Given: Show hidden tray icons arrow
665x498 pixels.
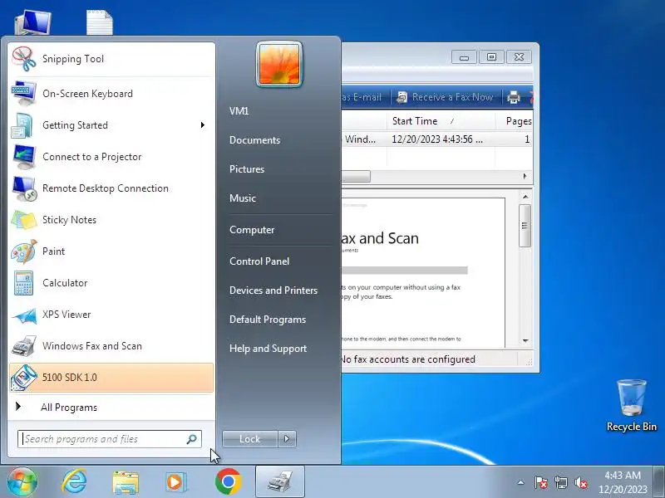Looking at the screenshot, I should 521,482.
